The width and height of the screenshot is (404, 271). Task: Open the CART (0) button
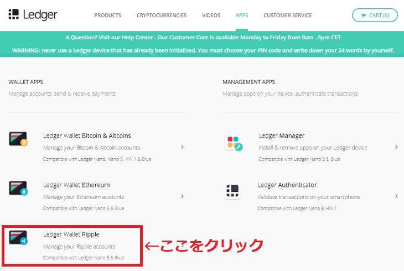click(x=375, y=15)
